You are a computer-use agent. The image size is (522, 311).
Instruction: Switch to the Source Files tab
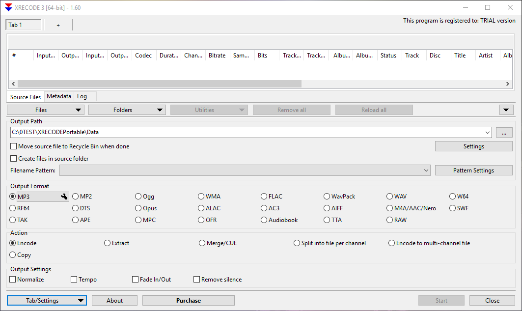(26, 97)
